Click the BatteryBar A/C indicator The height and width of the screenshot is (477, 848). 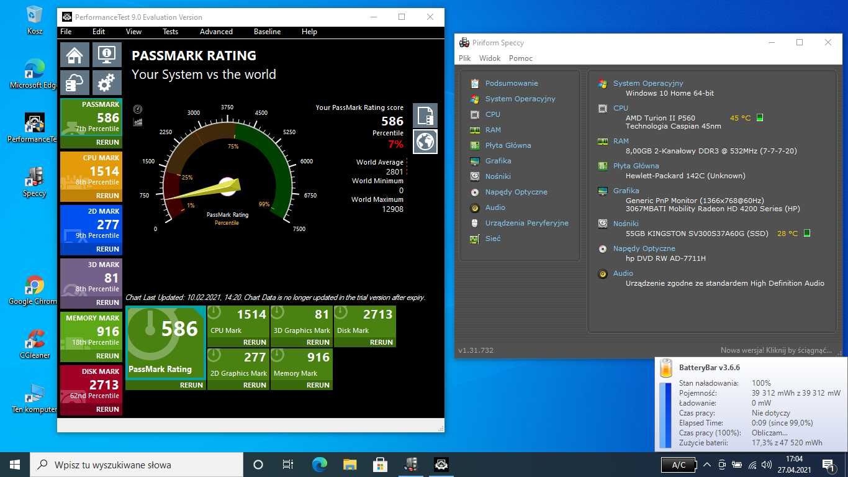pos(679,465)
